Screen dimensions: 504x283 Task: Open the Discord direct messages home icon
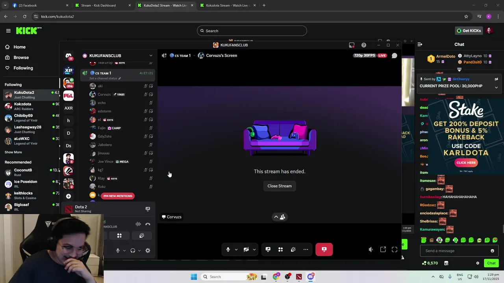pos(69,56)
